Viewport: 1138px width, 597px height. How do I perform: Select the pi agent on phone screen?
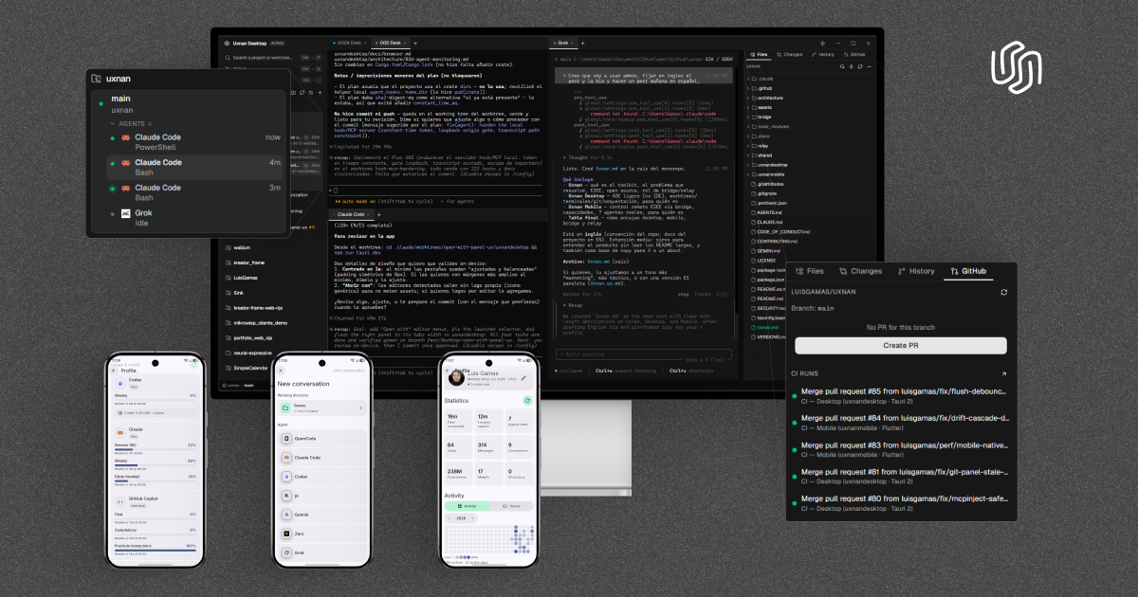(322, 496)
